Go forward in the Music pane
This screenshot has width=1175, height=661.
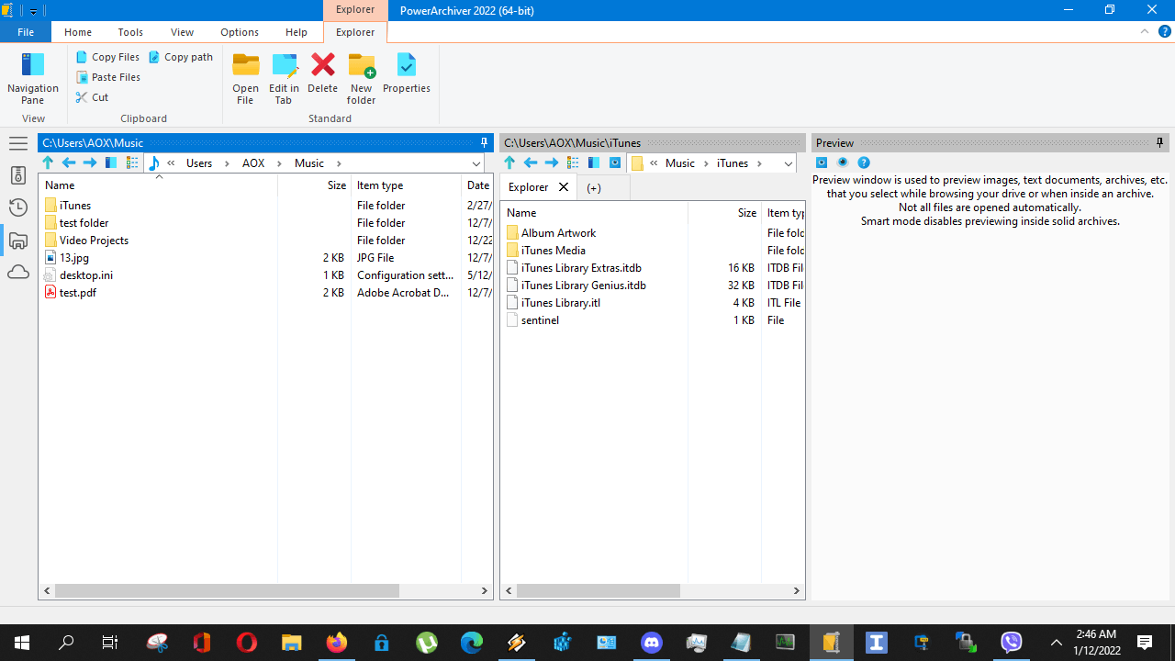point(90,162)
